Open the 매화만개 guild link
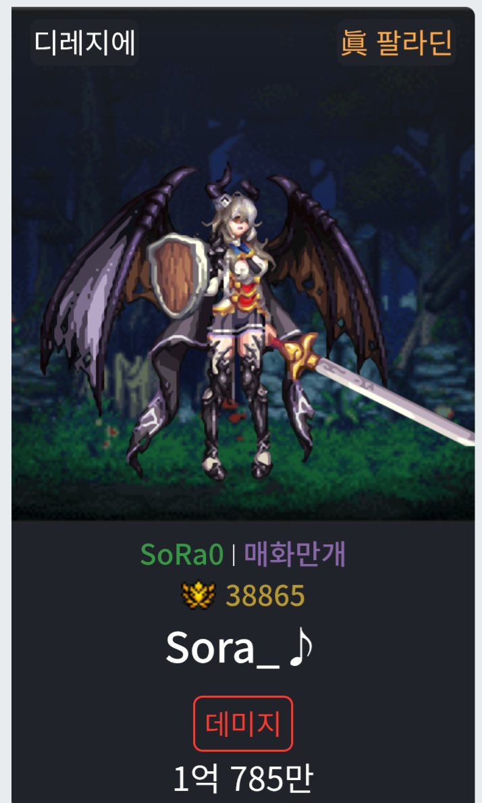The width and height of the screenshot is (482, 803). pos(295,554)
